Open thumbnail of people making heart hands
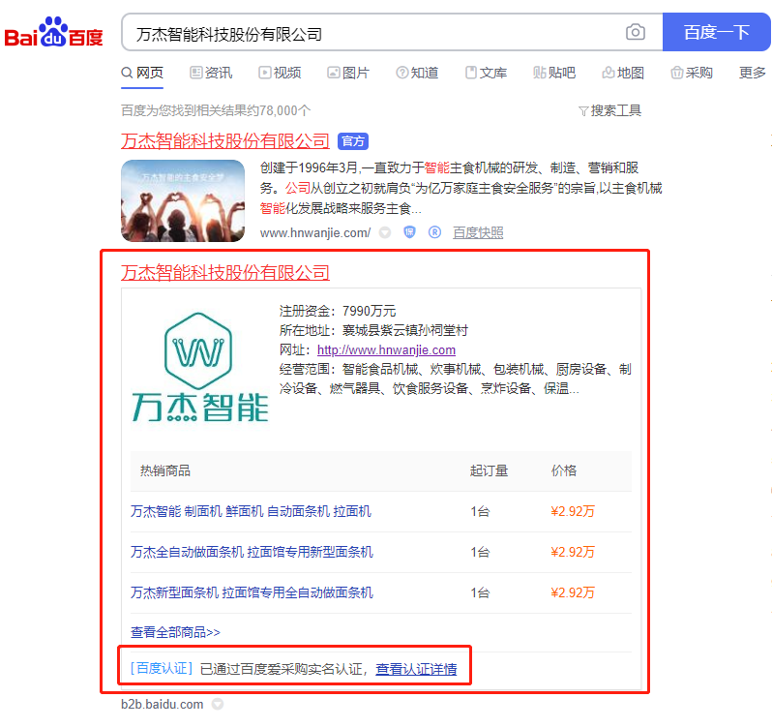The image size is (772, 728). [183, 200]
